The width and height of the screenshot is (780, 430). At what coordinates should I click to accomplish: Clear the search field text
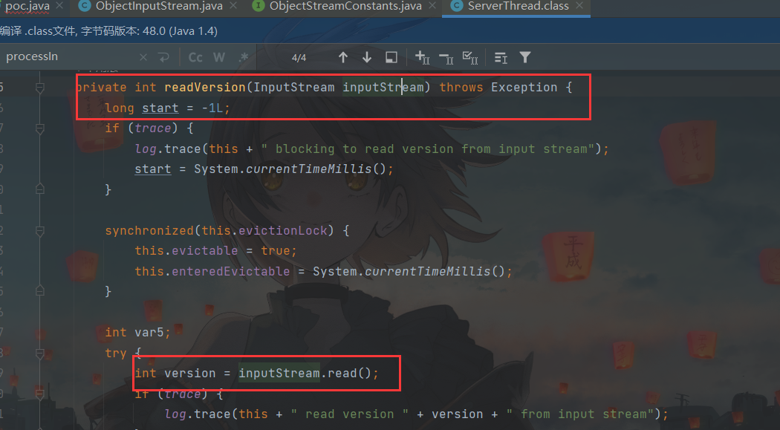143,57
